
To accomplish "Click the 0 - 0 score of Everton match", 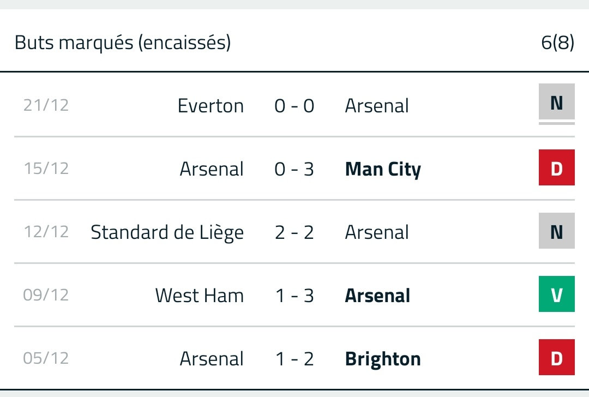I will pos(294,106).
